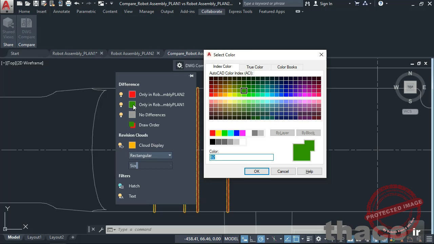Click the Help question mark icon
This screenshot has width=434, height=244.
tap(381, 4)
